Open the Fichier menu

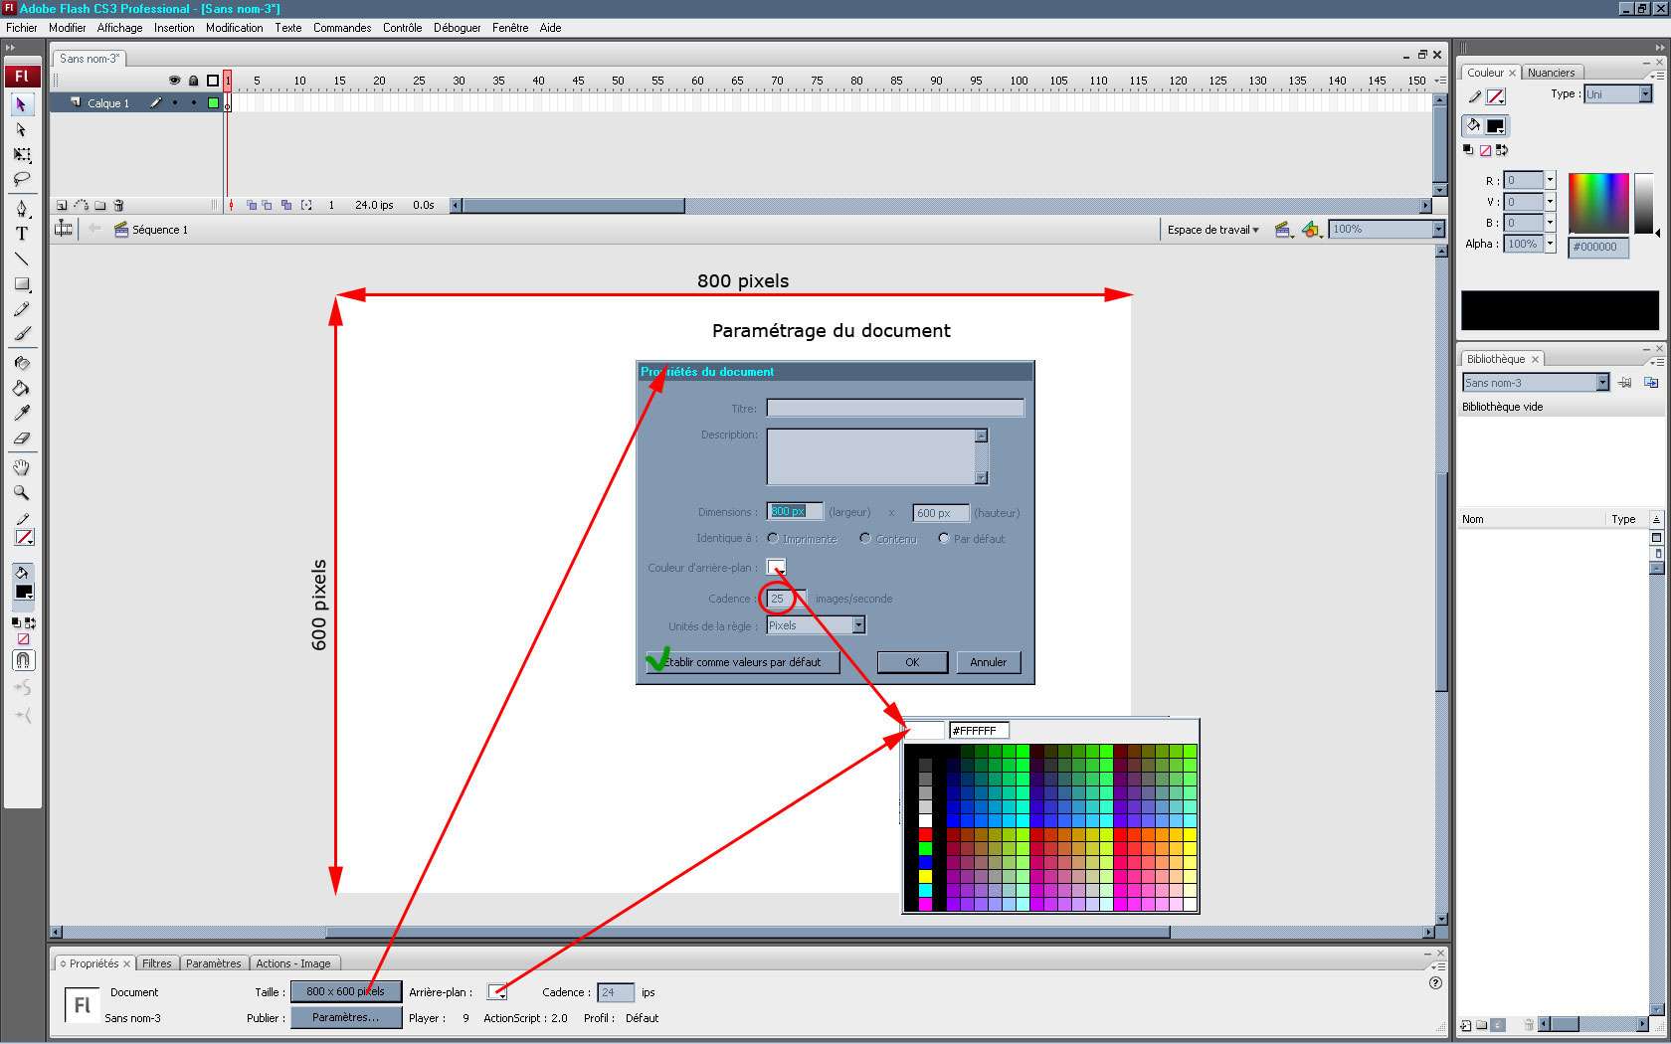tap(21, 28)
